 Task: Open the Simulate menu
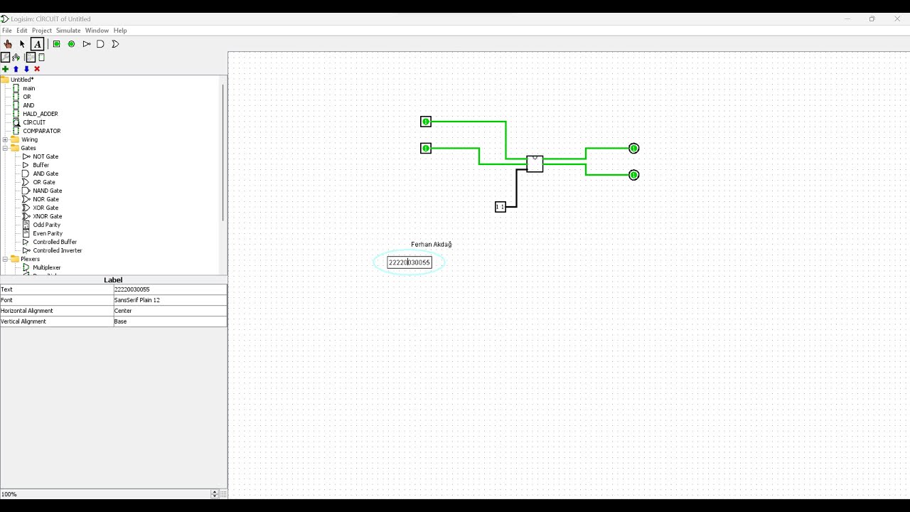coord(68,31)
